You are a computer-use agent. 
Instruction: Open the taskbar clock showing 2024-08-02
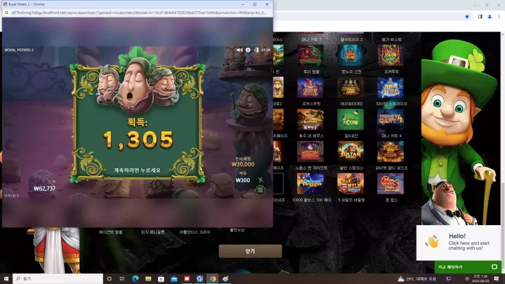pos(480,279)
